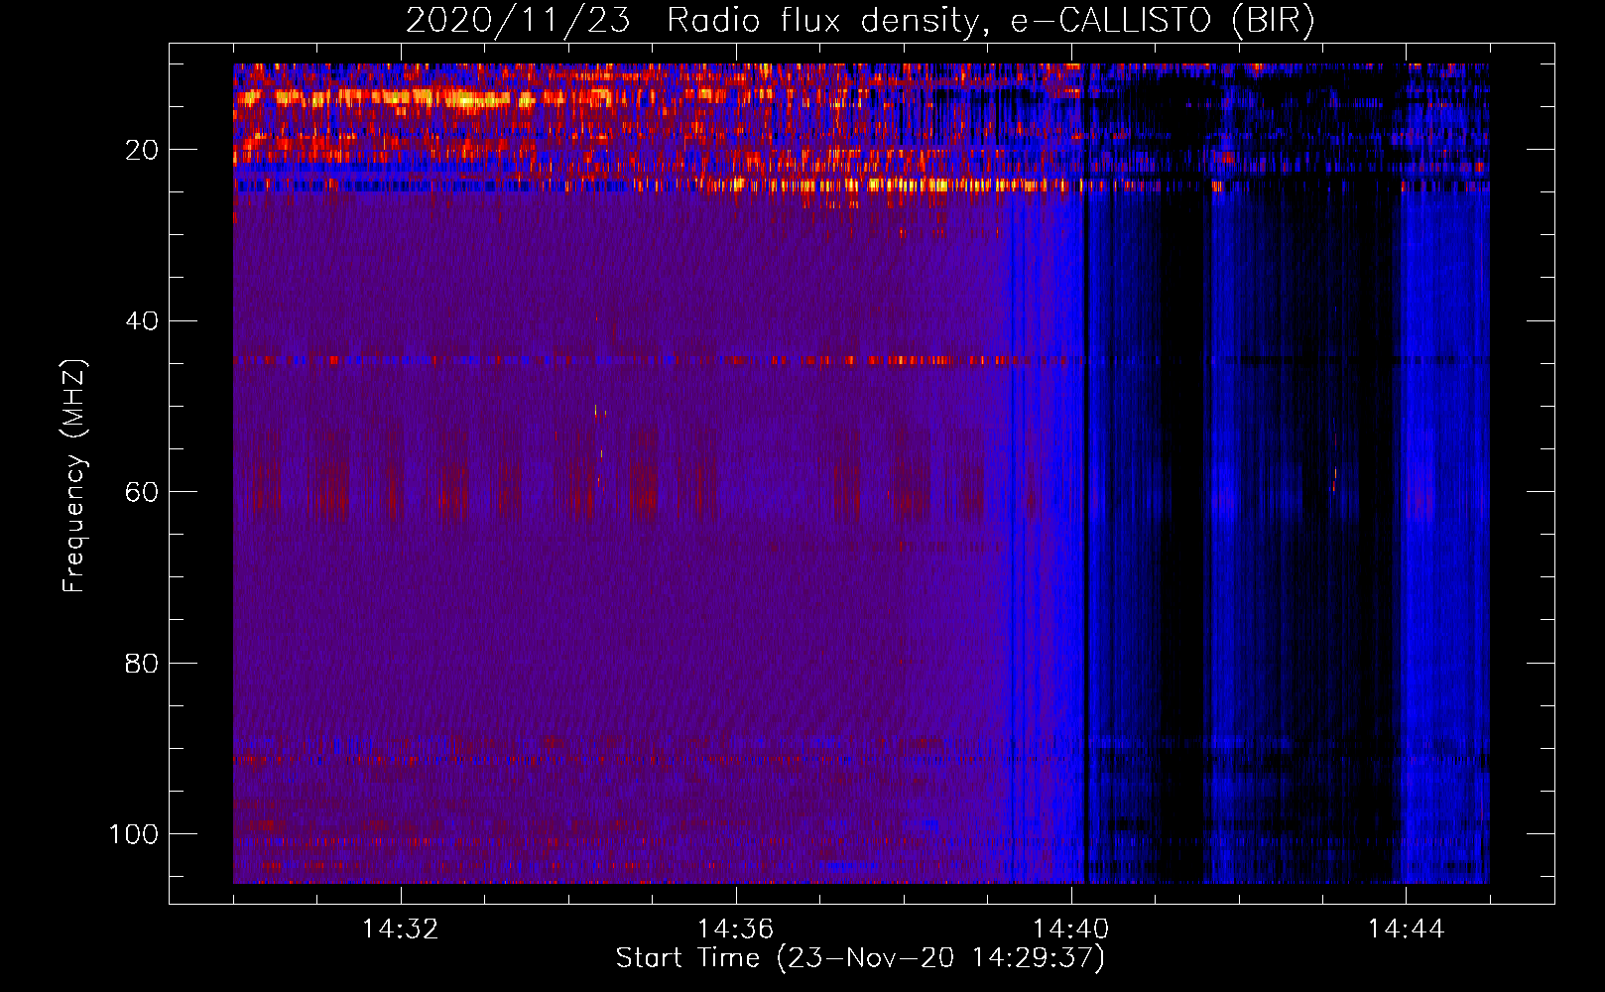
Task: Click the 14:36 time tick label
Action: click(736, 930)
